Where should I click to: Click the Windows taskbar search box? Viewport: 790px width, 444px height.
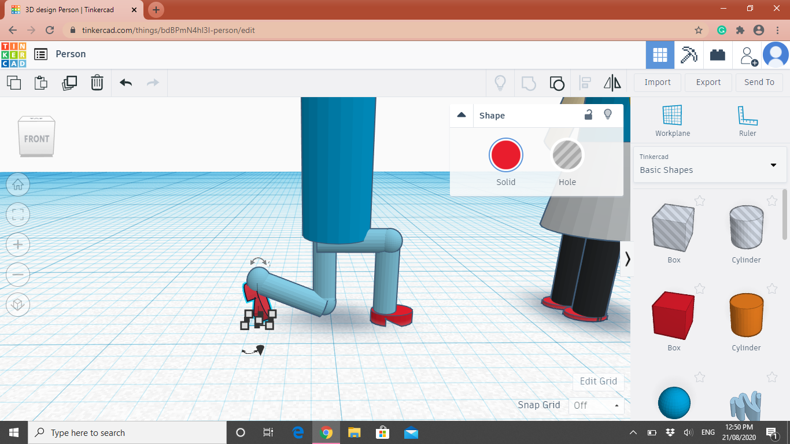pyautogui.click(x=127, y=432)
